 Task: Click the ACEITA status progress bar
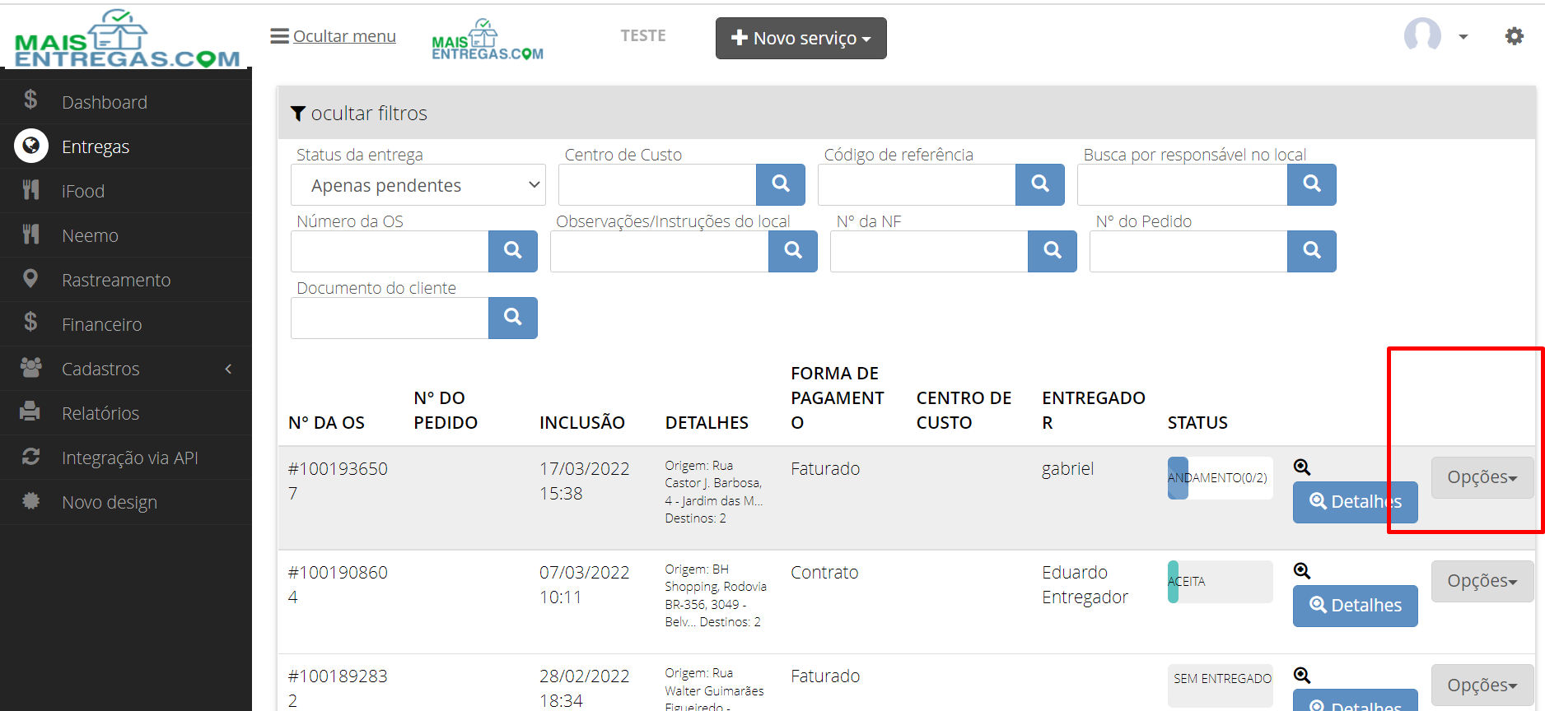(x=1221, y=582)
